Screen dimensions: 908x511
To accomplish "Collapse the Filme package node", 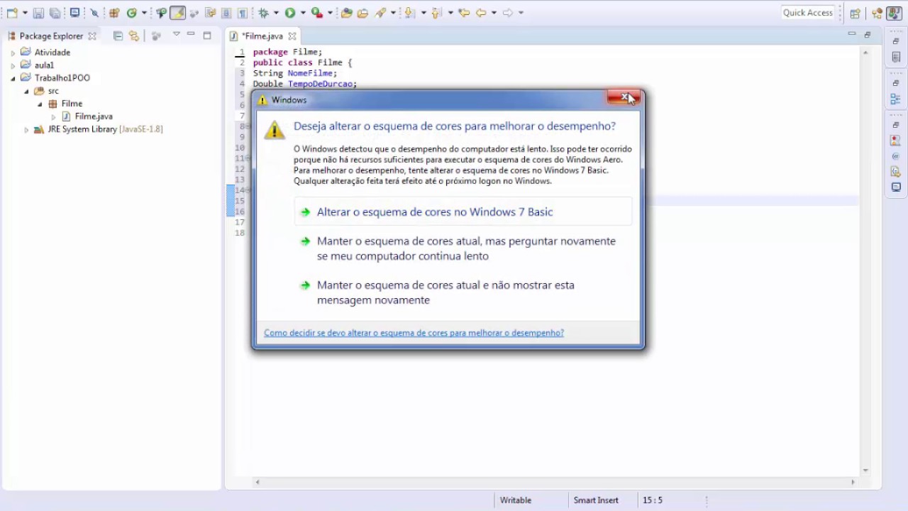I will point(40,104).
